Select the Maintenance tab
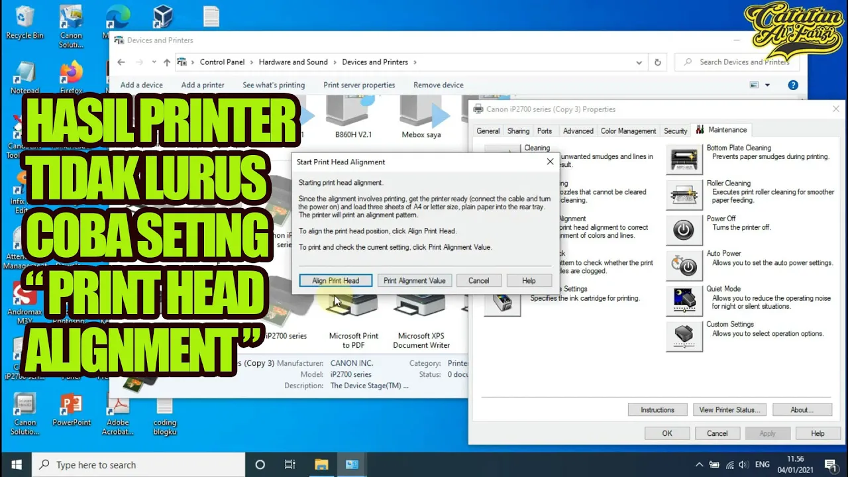The width and height of the screenshot is (848, 477). click(x=721, y=130)
